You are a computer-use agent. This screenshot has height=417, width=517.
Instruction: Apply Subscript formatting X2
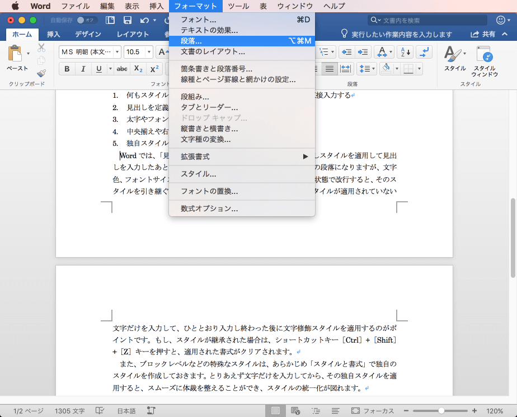pyautogui.click(x=138, y=69)
